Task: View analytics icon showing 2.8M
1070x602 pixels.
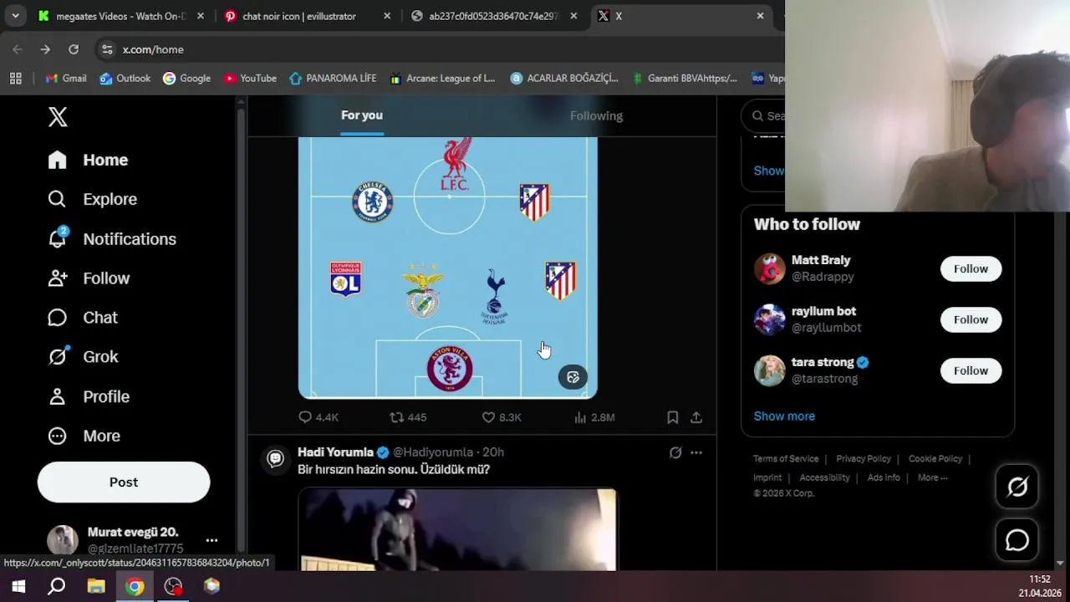Action: [594, 417]
